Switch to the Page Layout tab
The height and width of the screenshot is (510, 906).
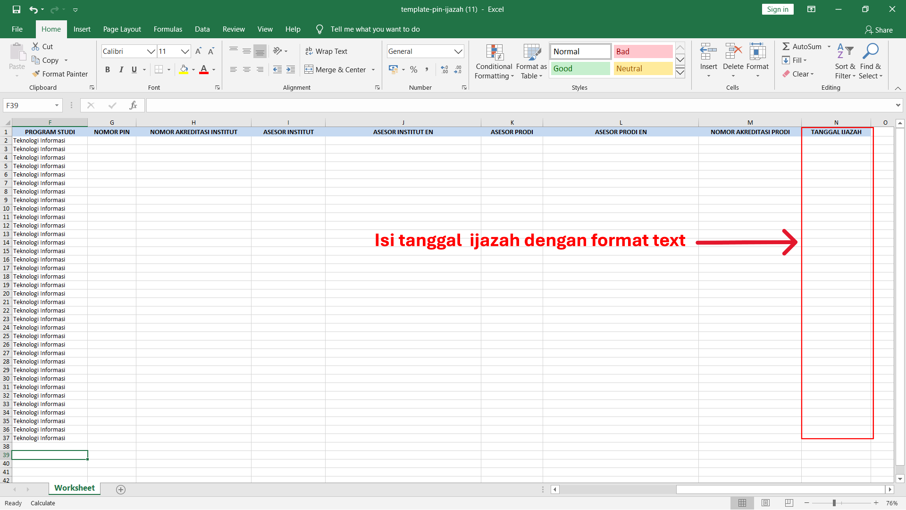122,29
